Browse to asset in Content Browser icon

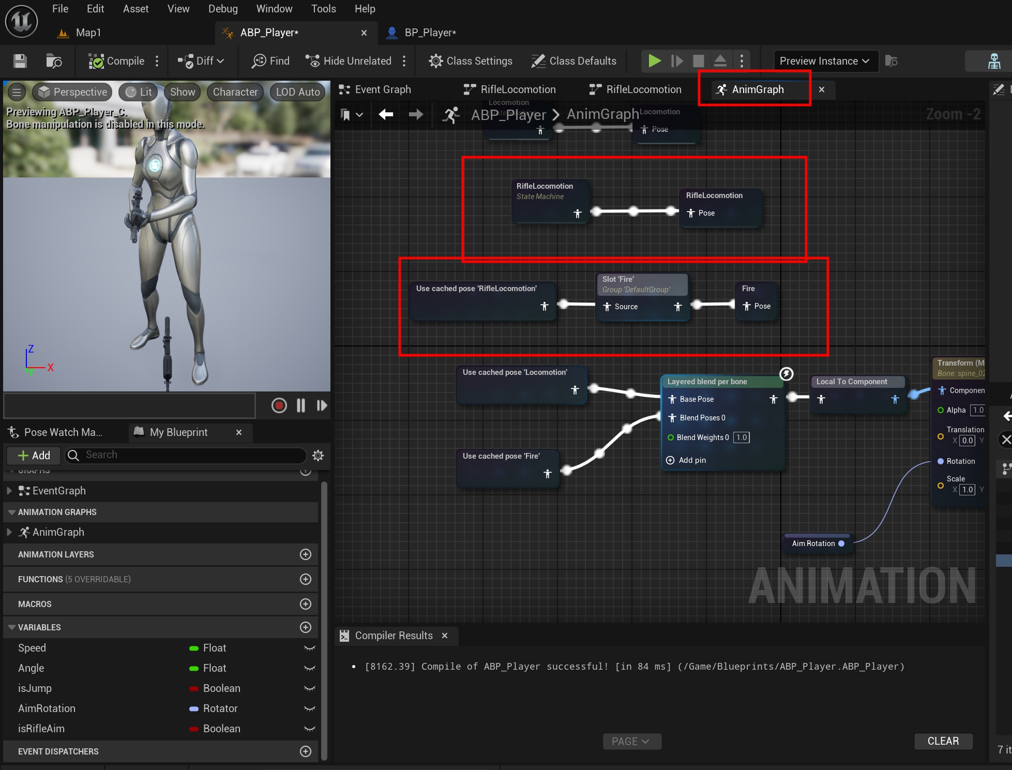54,61
